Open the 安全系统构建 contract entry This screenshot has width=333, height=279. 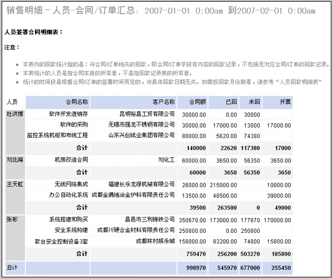pyautogui.click(x=71, y=230)
